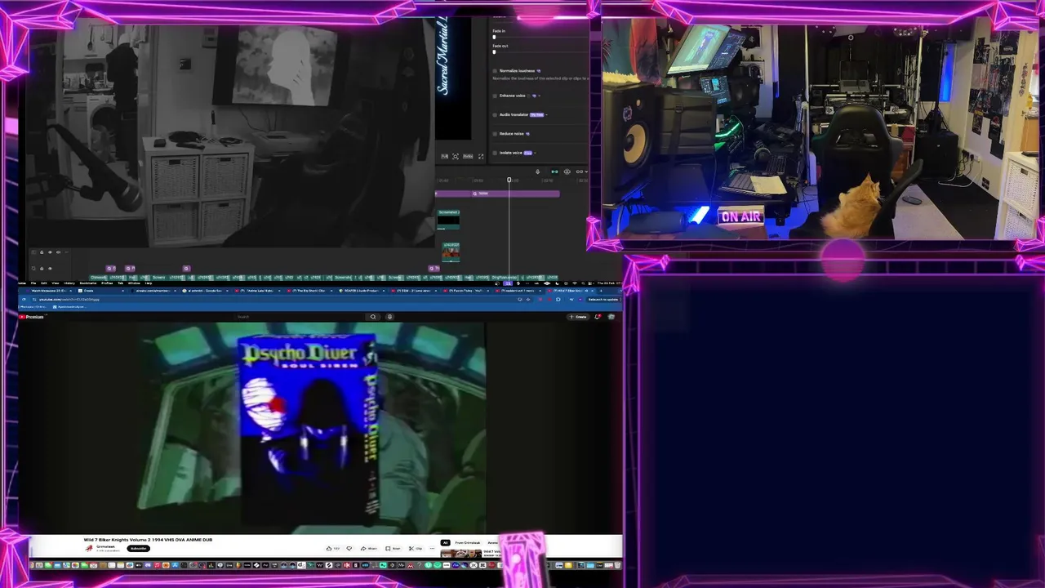
Task: Click the YouTube Premium logo
Action: [x=32, y=316]
